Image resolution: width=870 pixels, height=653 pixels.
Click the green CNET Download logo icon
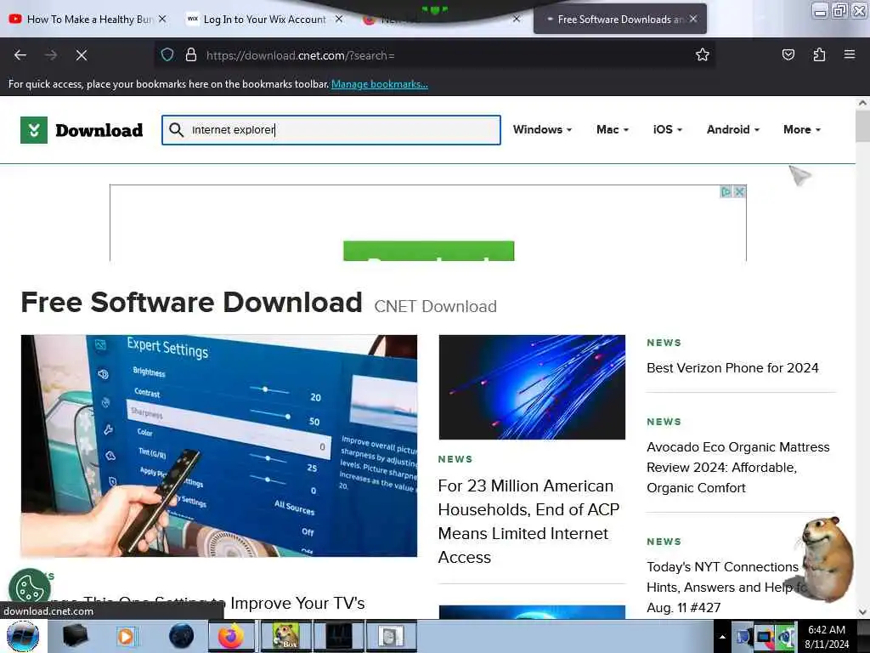pos(34,130)
